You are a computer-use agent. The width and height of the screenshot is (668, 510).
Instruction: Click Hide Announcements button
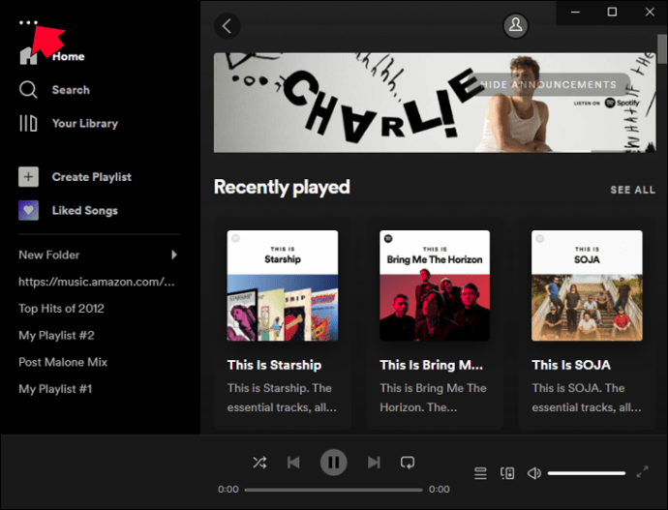548,85
